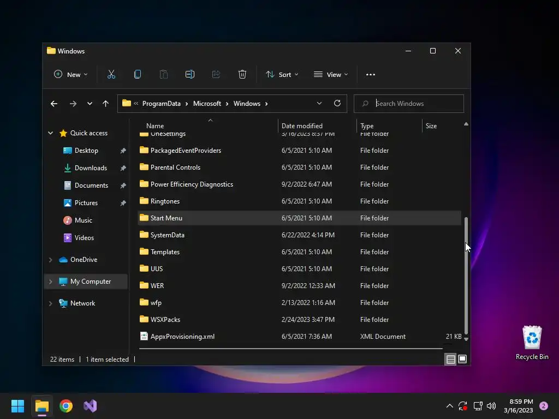Select Music in Quick access
Image resolution: width=559 pixels, height=419 pixels.
tap(83, 220)
